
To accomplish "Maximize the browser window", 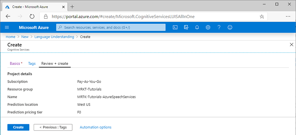I will tap(277, 4).
